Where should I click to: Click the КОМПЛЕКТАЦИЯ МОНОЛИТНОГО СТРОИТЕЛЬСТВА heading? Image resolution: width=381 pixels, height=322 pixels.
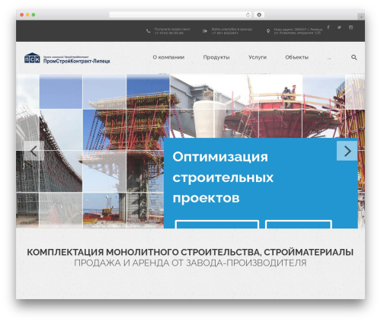pos(190,252)
